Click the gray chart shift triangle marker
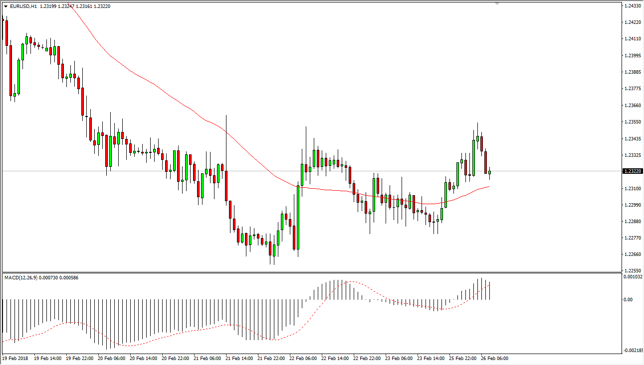Viewport: 644px width, 365px height. tap(497, 3)
